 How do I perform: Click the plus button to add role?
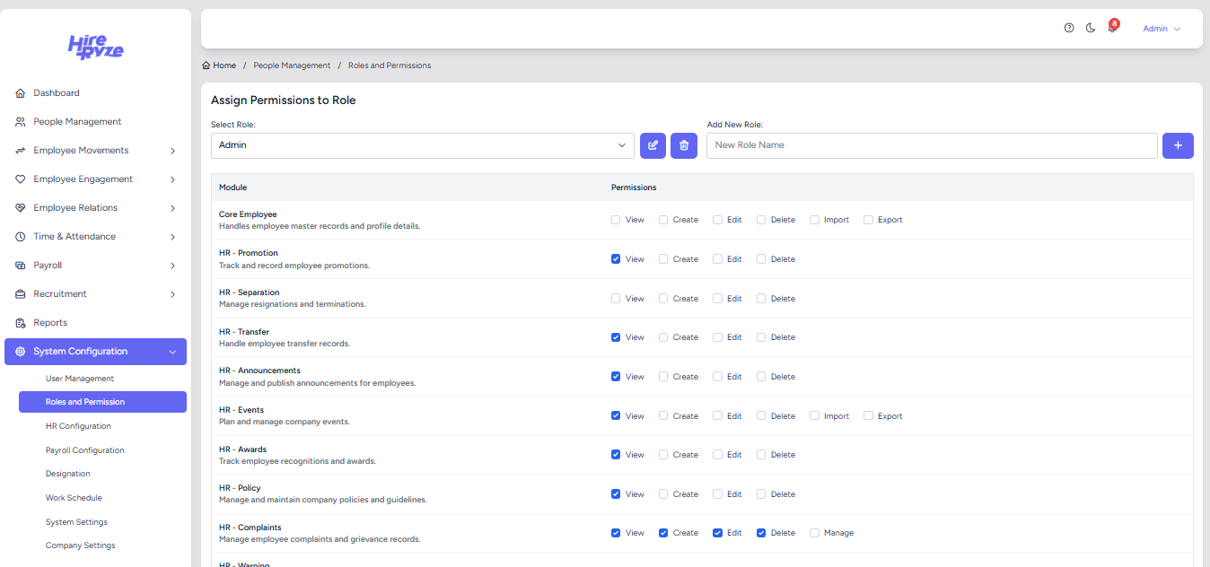[1178, 145]
